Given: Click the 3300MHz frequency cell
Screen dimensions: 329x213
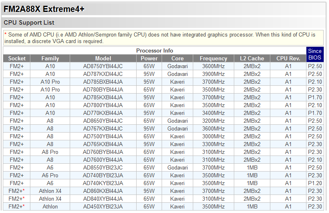Looking at the screenshot, I should coord(213,144).
